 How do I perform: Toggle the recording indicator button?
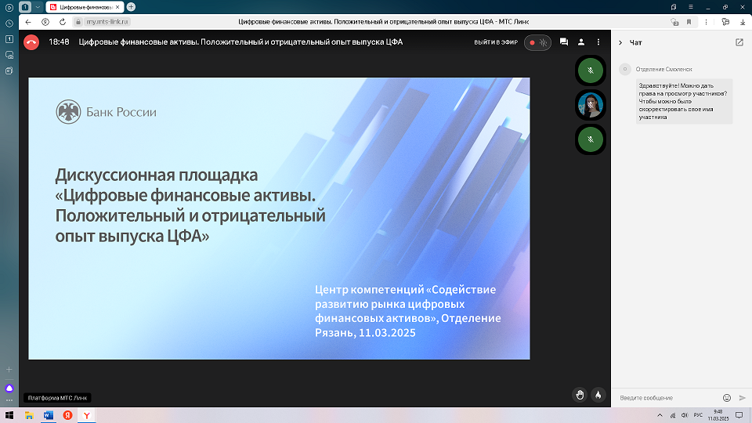[537, 42]
